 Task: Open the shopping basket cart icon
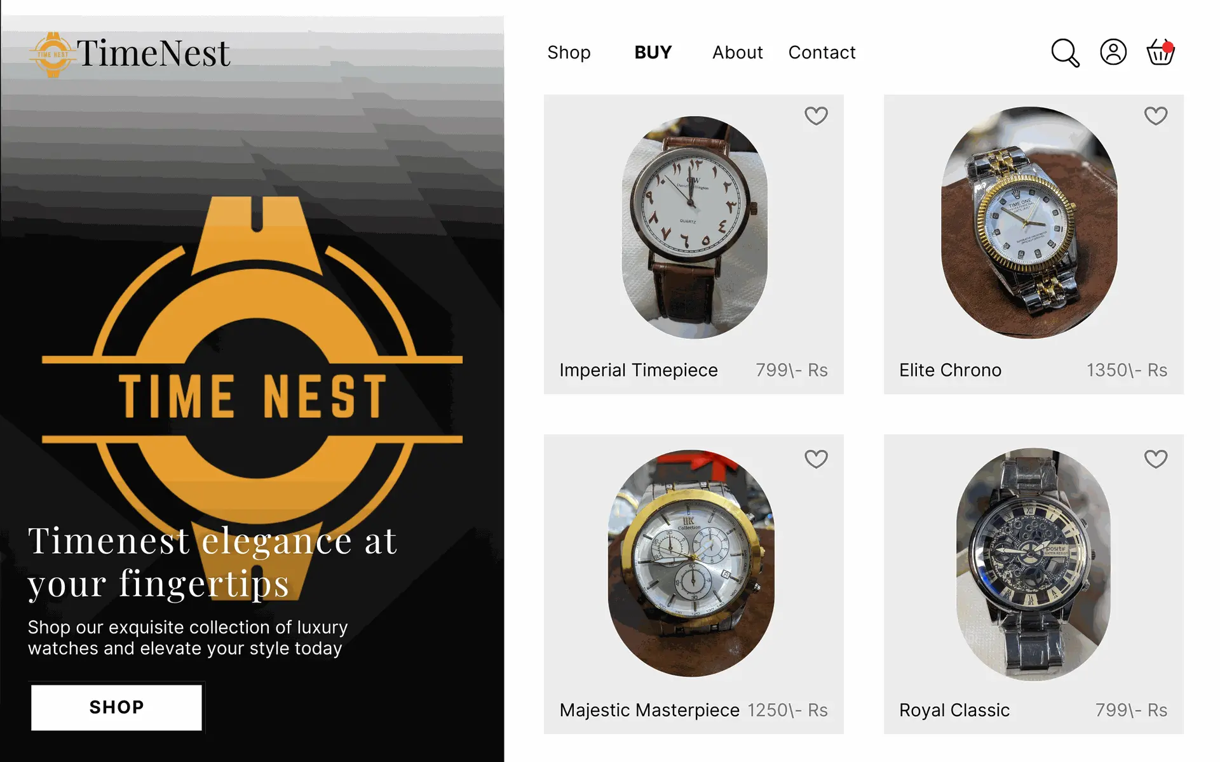coord(1160,51)
